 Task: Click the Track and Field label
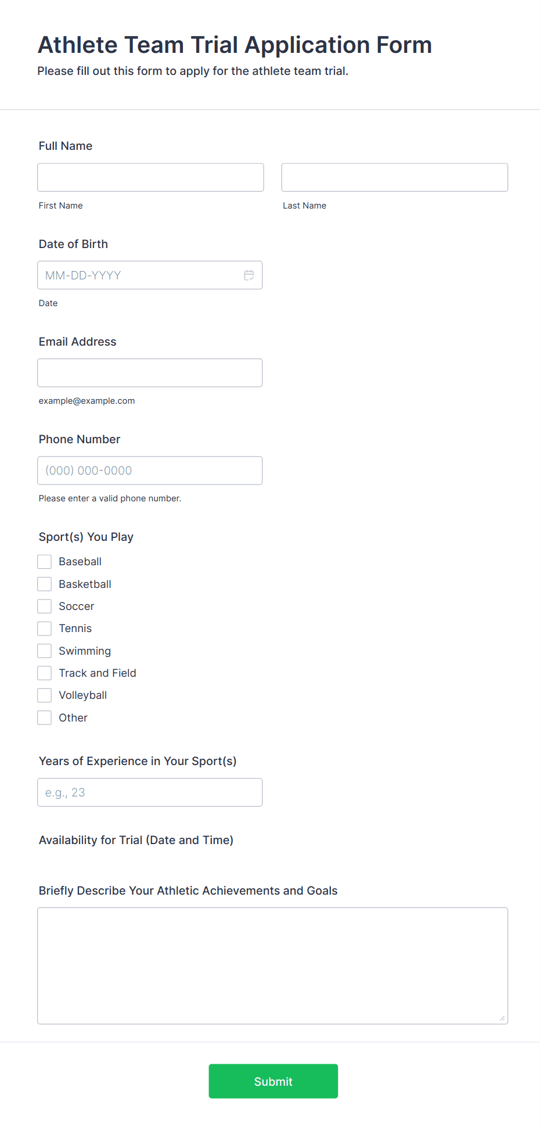point(97,673)
